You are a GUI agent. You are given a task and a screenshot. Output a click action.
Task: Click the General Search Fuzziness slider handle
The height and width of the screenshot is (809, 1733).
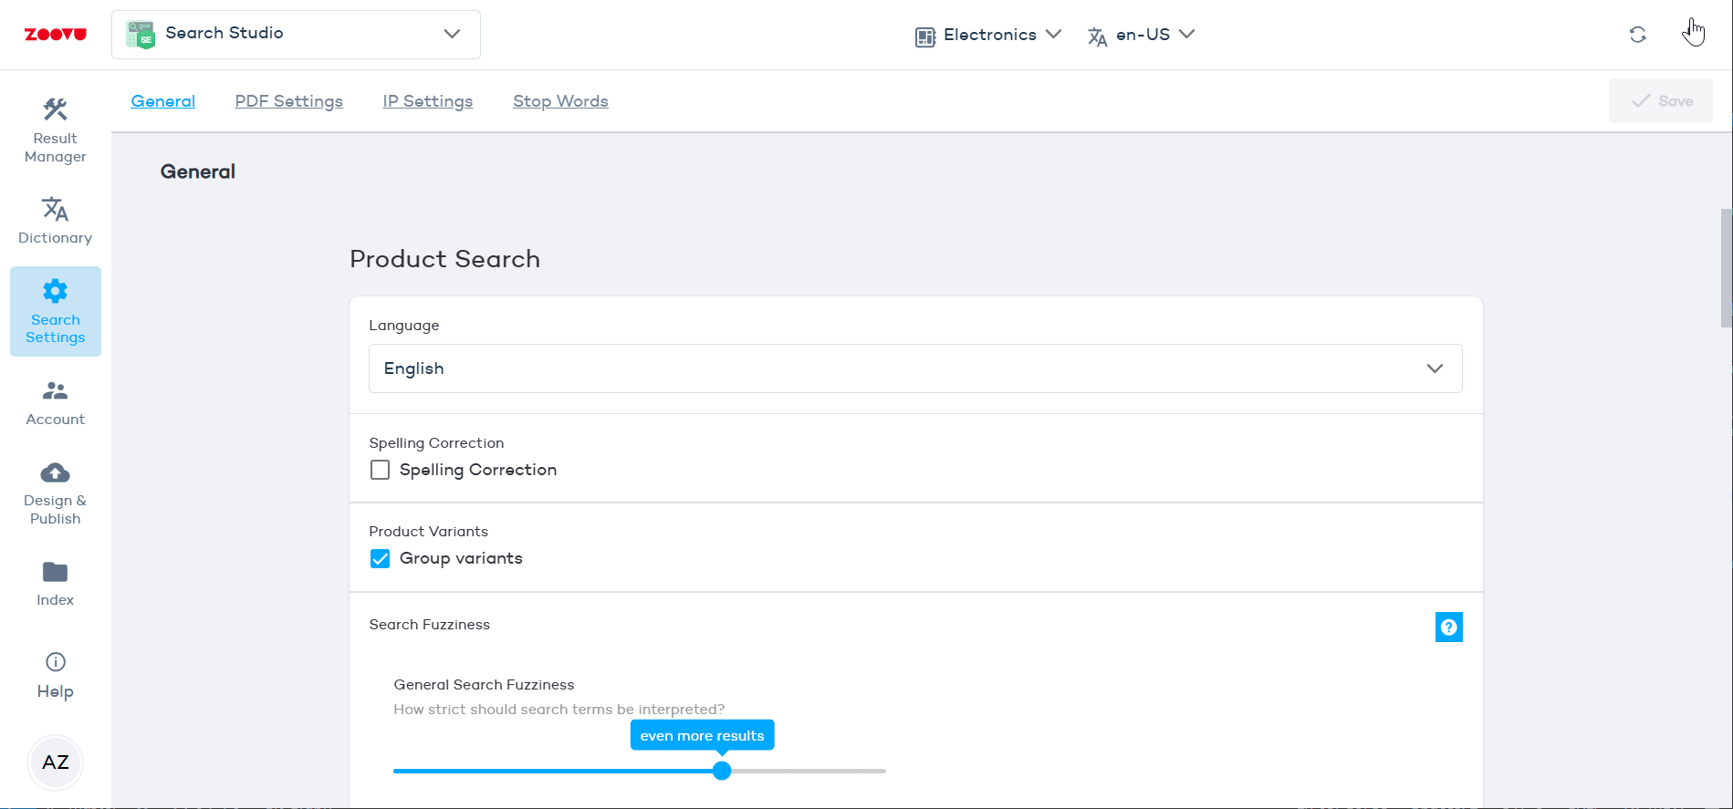pos(722,771)
